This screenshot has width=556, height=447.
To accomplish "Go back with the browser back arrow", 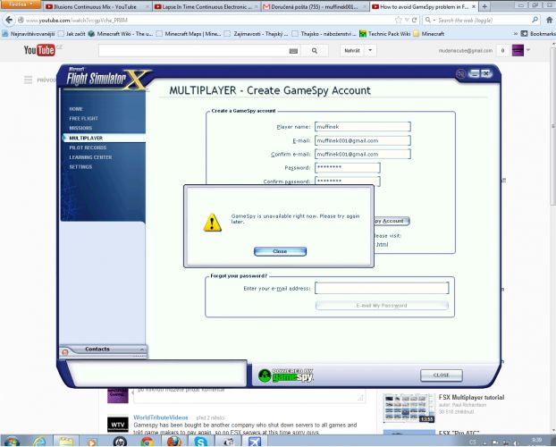I will [9, 20].
